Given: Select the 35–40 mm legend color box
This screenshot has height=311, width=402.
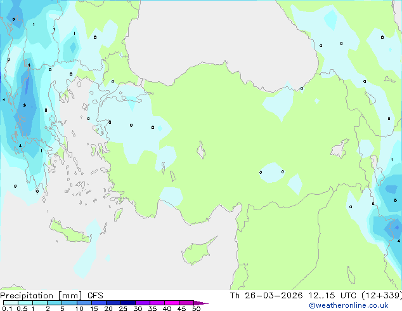Looking at the screenshot, I should click(x=157, y=303).
